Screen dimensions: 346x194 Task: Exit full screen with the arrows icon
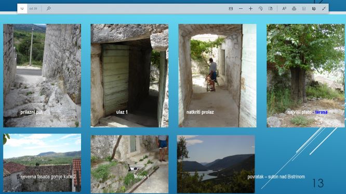(324, 9)
